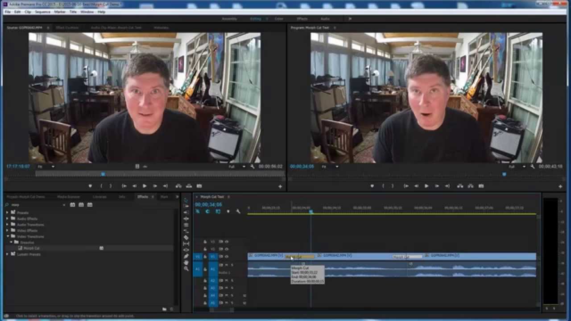Expand the Audio Effects folder
This screenshot has height=321, width=571.
pyautogui.click(x=7, y=218)
